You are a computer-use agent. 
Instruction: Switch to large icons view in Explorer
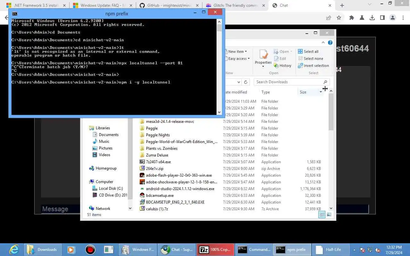pos(329,215)
